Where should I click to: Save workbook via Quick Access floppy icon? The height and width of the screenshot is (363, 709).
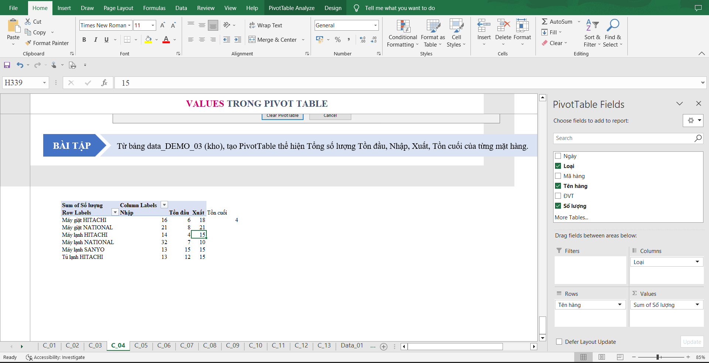click(x=7, y=65)
